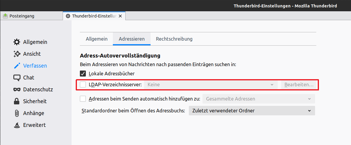Open the Allgemein gear icon in sidebar
351x145 pixels.
(x=17, y=42)
